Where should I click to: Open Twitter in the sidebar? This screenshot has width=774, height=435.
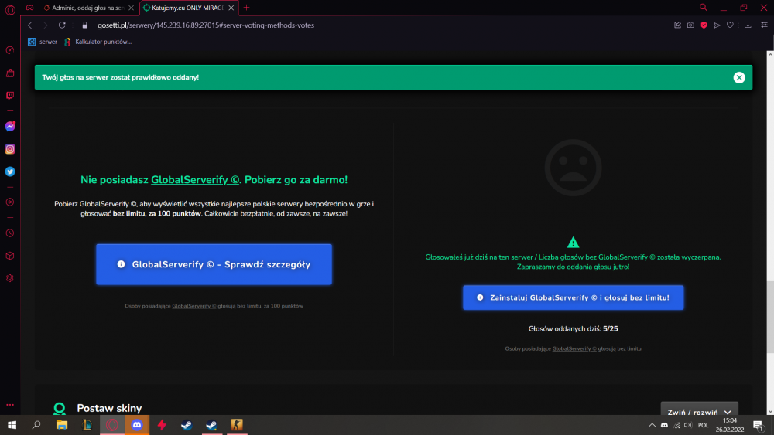(x=10, y=172)
